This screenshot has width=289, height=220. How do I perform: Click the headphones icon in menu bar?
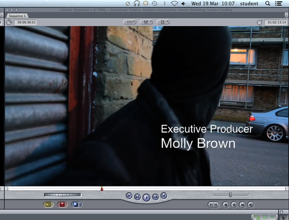137,3
